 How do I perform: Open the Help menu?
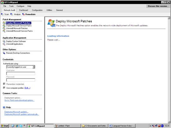29,6
